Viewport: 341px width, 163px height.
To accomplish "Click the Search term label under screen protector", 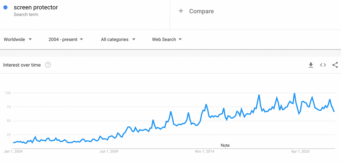I will click(26, 14).
